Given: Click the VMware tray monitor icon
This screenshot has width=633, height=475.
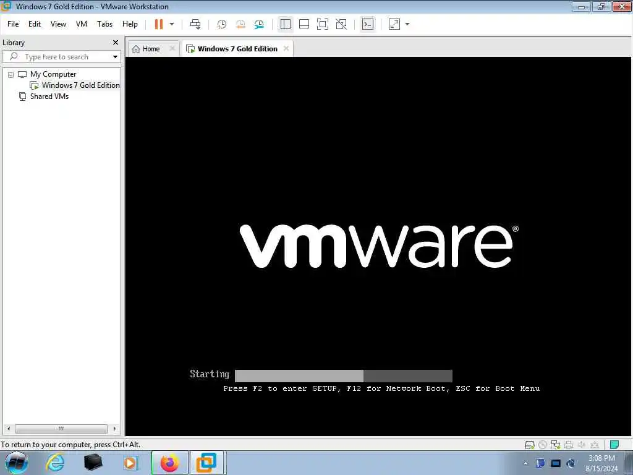Looking at the screenshot, I should (x=556, y=463).
